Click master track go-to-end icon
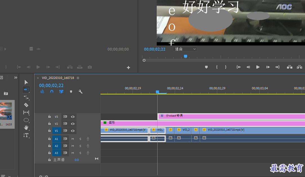The height and width of the screenshot is (177, 305). (97, 159)
